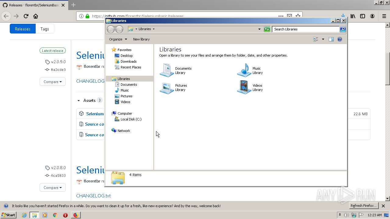This screenshot has width=390, height=219.
Task: Open the Organize dropdown menu
Action: pos(118,39)
